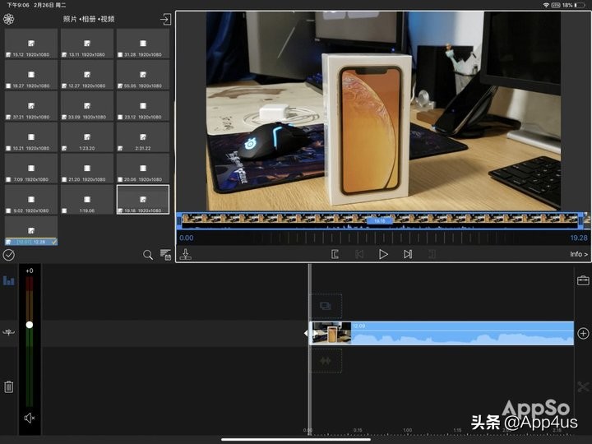The image size is (592, 444).
Task: Set the mark-in point bracket
Action: (x=335, y=254)
